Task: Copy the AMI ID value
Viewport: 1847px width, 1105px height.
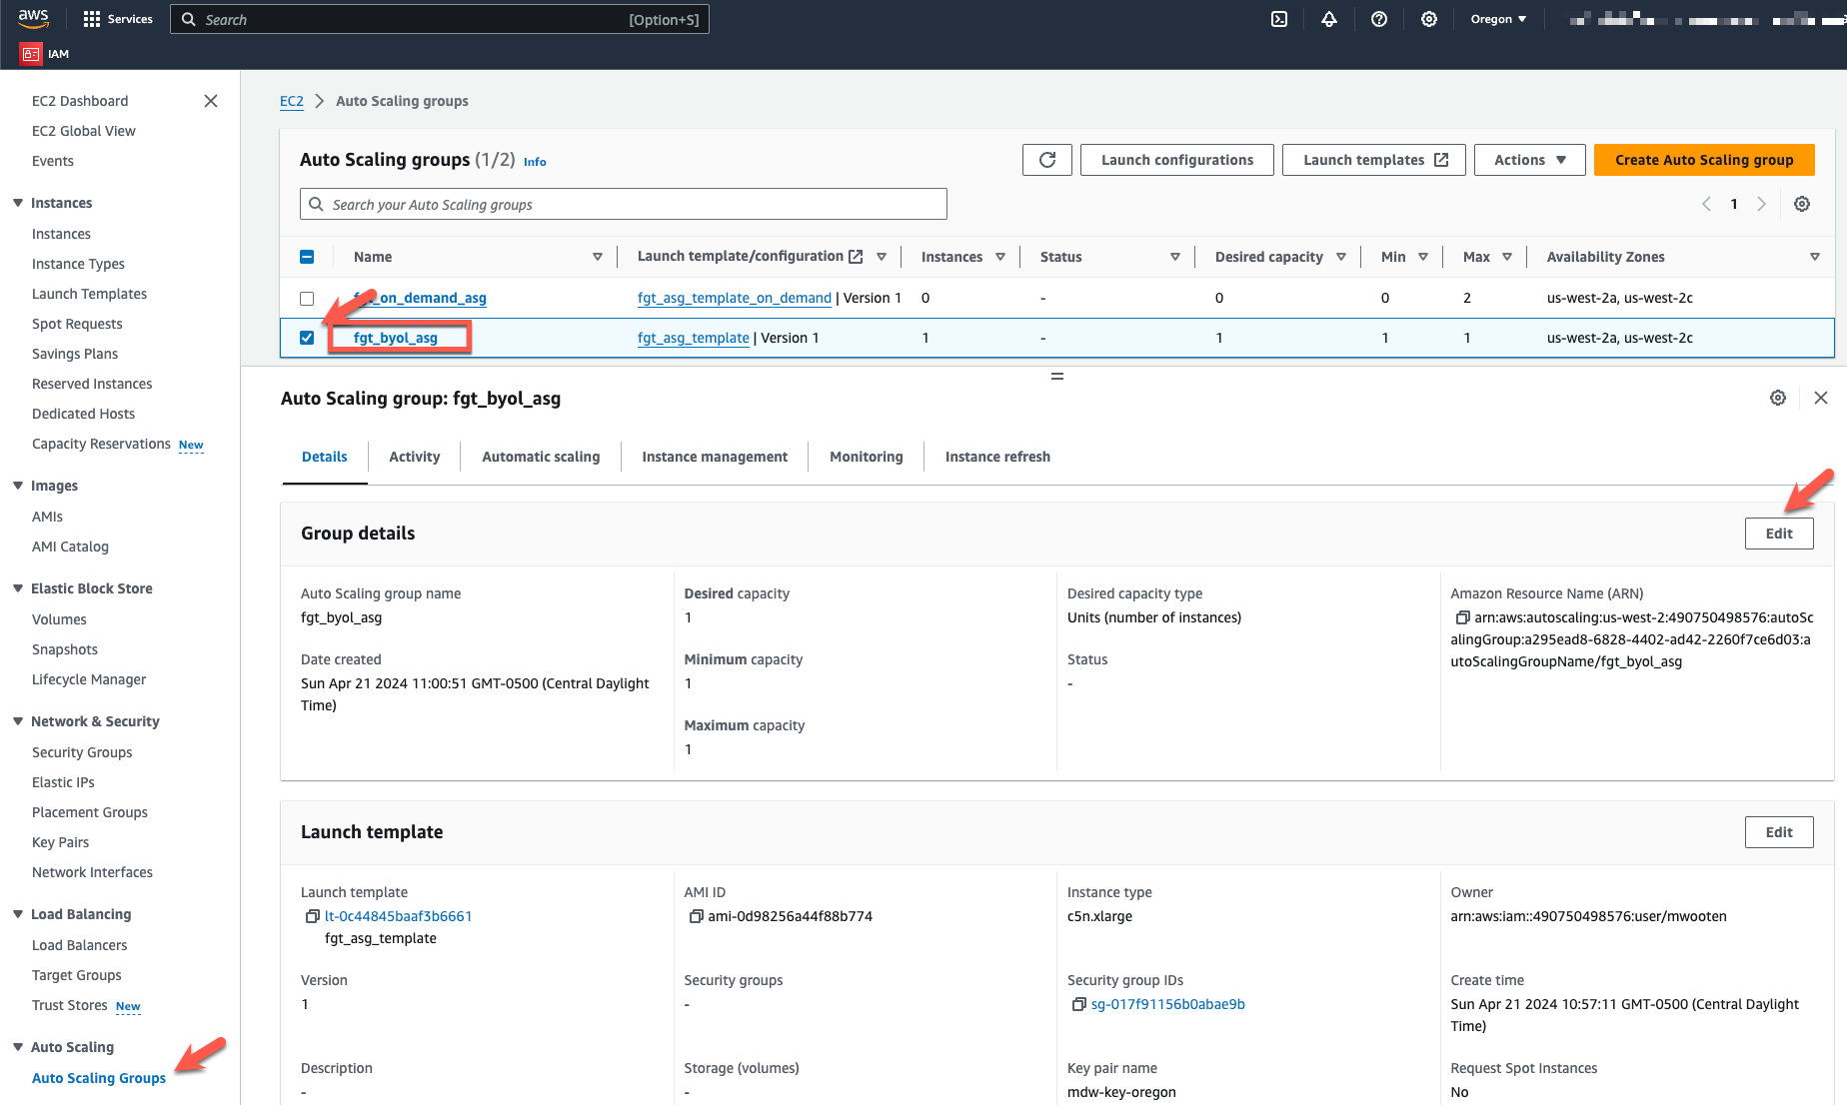Action: tap(696, 916)
